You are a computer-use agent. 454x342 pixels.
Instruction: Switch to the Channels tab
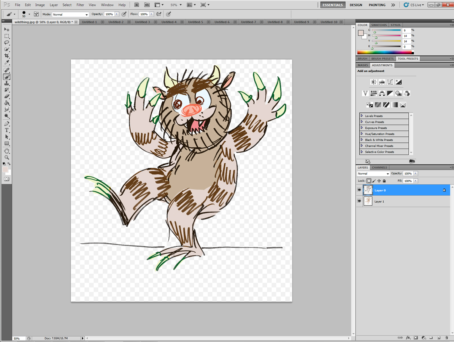[379, 168]
